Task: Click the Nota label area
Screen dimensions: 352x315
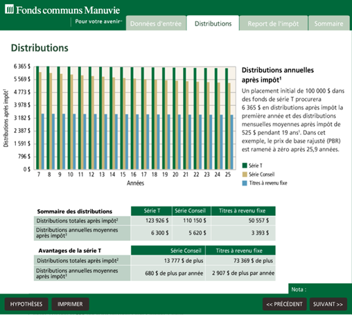Action: 299,289
